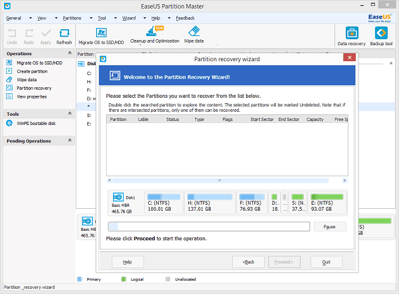This screenshot has height=294, width=399.
Task: Click the EaseUS logo in menu bar
Action: click(380, 18)
